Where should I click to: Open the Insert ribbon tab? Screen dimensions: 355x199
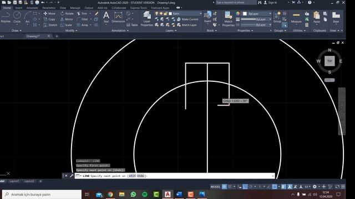tap(19, 8)
